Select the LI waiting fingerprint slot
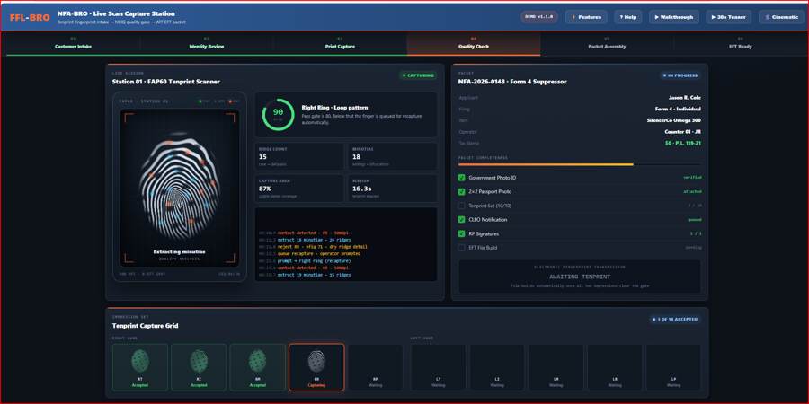The height and width of the screenshot is (404, 809). click(x=497, y=367)
